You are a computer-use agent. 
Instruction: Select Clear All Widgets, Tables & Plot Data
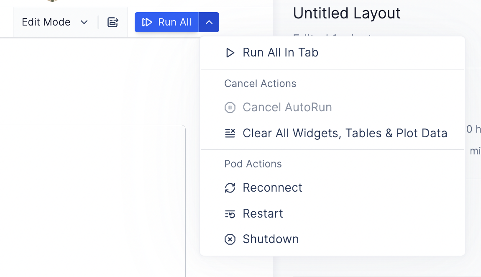333,133
